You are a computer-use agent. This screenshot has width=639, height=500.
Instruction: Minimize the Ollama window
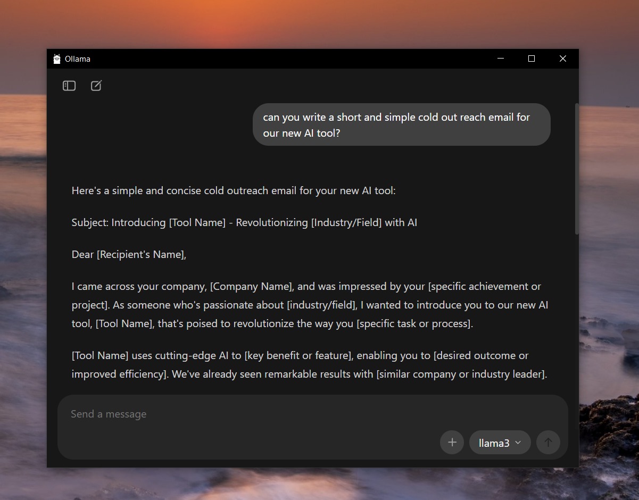(x=500, y=59)
